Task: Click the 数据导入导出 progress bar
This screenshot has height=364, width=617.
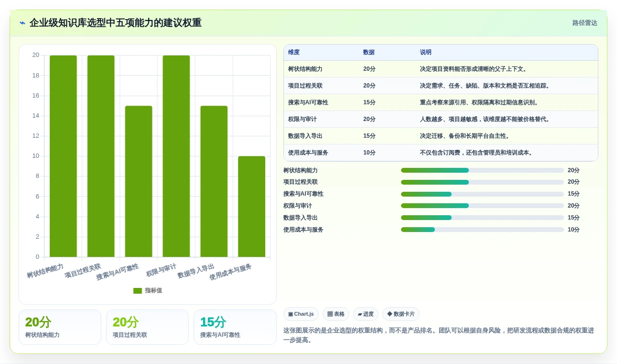Action: click(x=482, y=218)
